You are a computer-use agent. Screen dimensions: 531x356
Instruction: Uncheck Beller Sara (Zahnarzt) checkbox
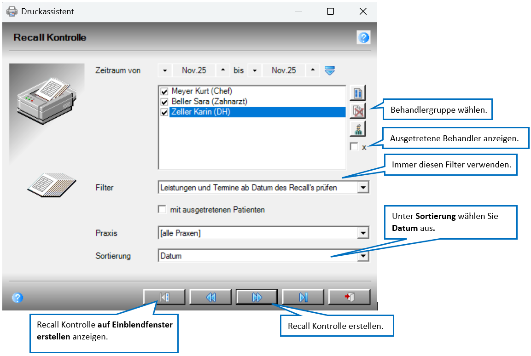tap(164, 102)
